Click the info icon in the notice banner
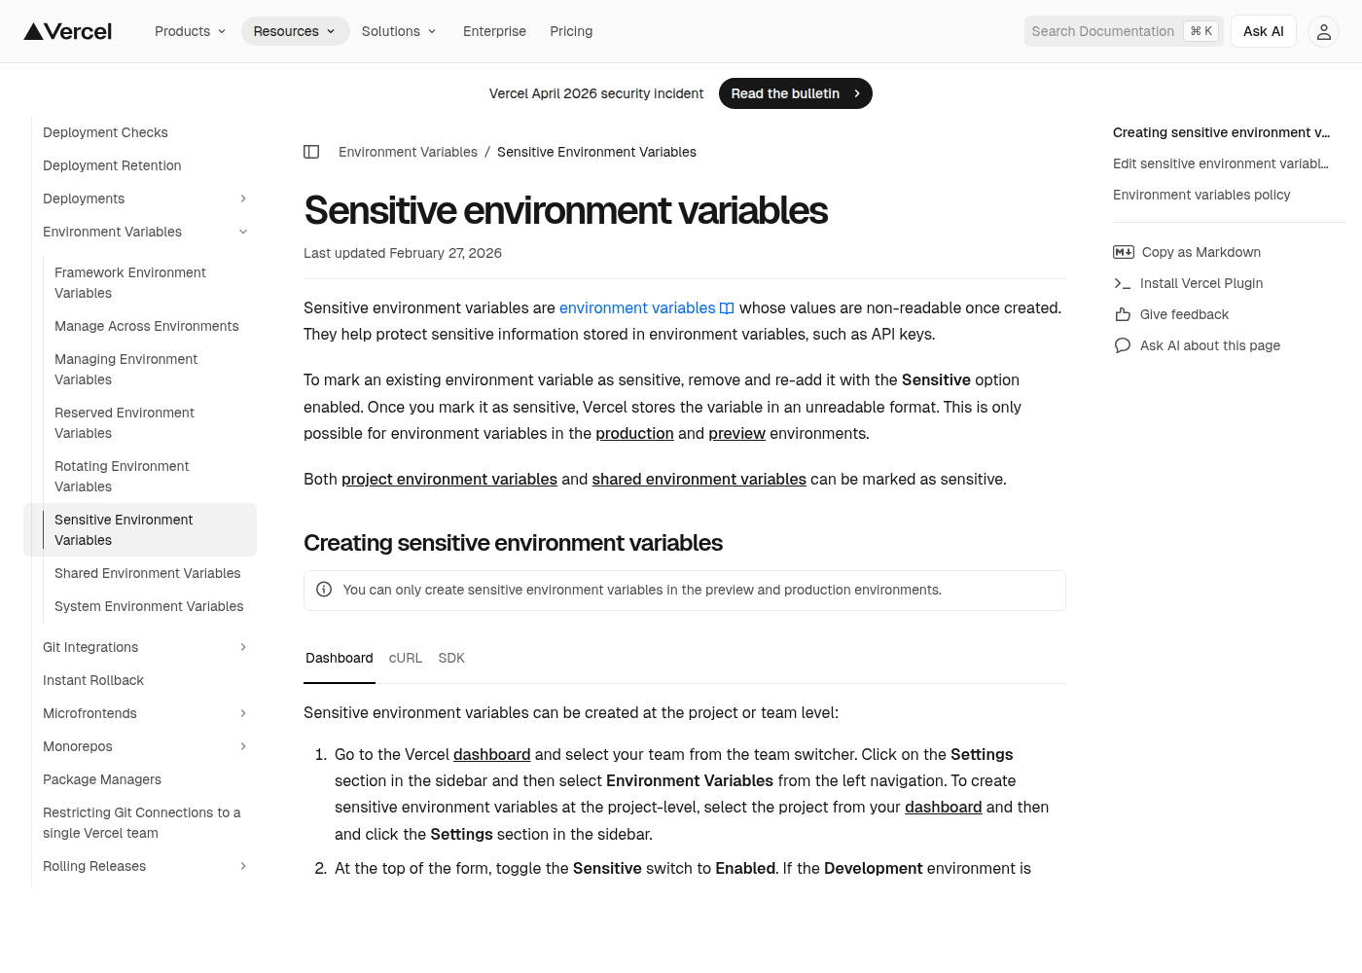Image resolution: width=1362 pixels, height=973 pixels. tap(324, 590)
